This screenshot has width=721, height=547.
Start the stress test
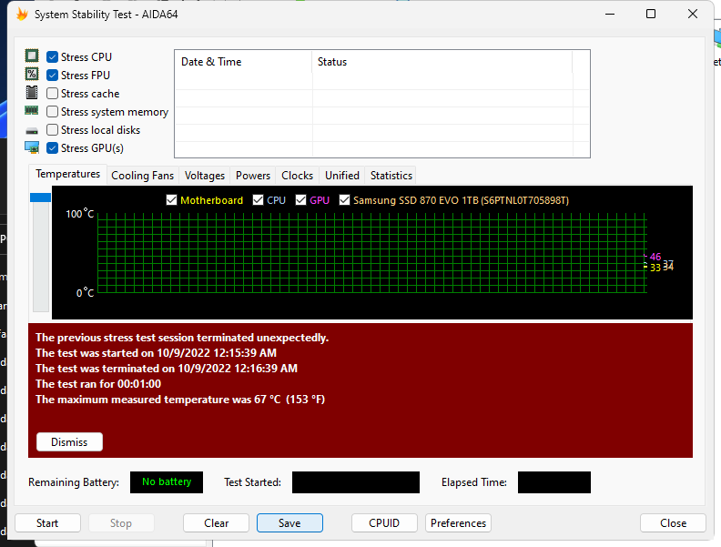(x=48, y=523)
